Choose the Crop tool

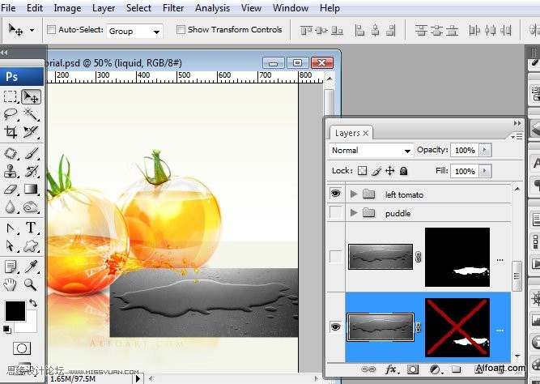click(x=11, y=132)
